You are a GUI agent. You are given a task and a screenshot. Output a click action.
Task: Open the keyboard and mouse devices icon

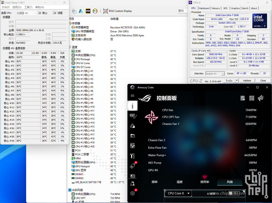(133, 116)
